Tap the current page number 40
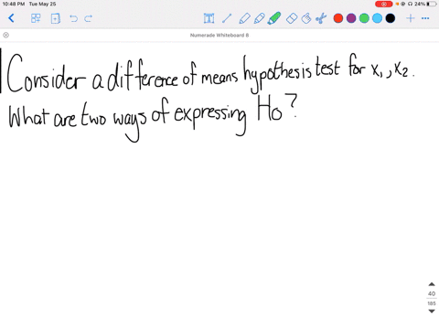This screenshot has height=329, width=439. [432, 293]
